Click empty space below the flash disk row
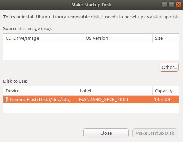The height and width of the screenshot is (142, 183). [91, 108]
